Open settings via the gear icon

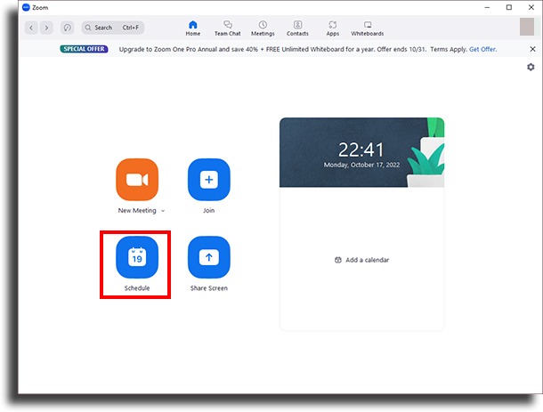pos(531,67)
